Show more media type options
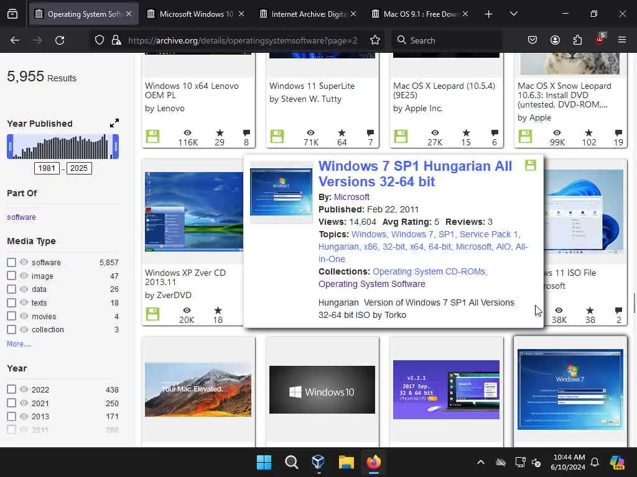This screenshot has height=477, width=637. click(x=19, y=344)
